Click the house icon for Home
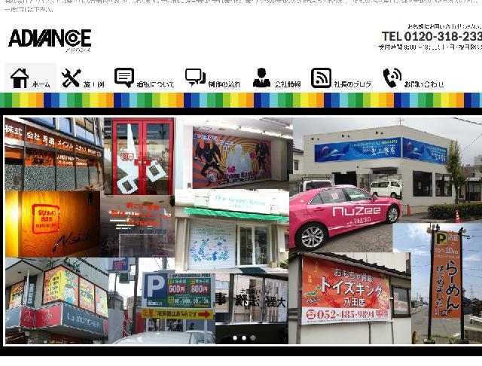 click(x=20, y=78)
